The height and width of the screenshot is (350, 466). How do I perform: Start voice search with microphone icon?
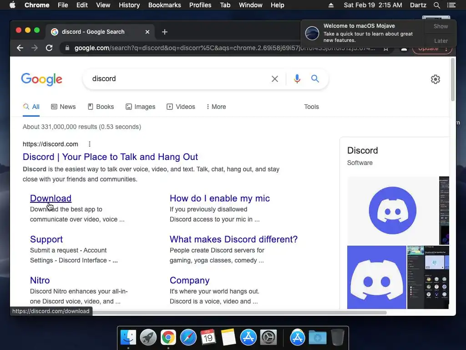click(x=297, y=79)
